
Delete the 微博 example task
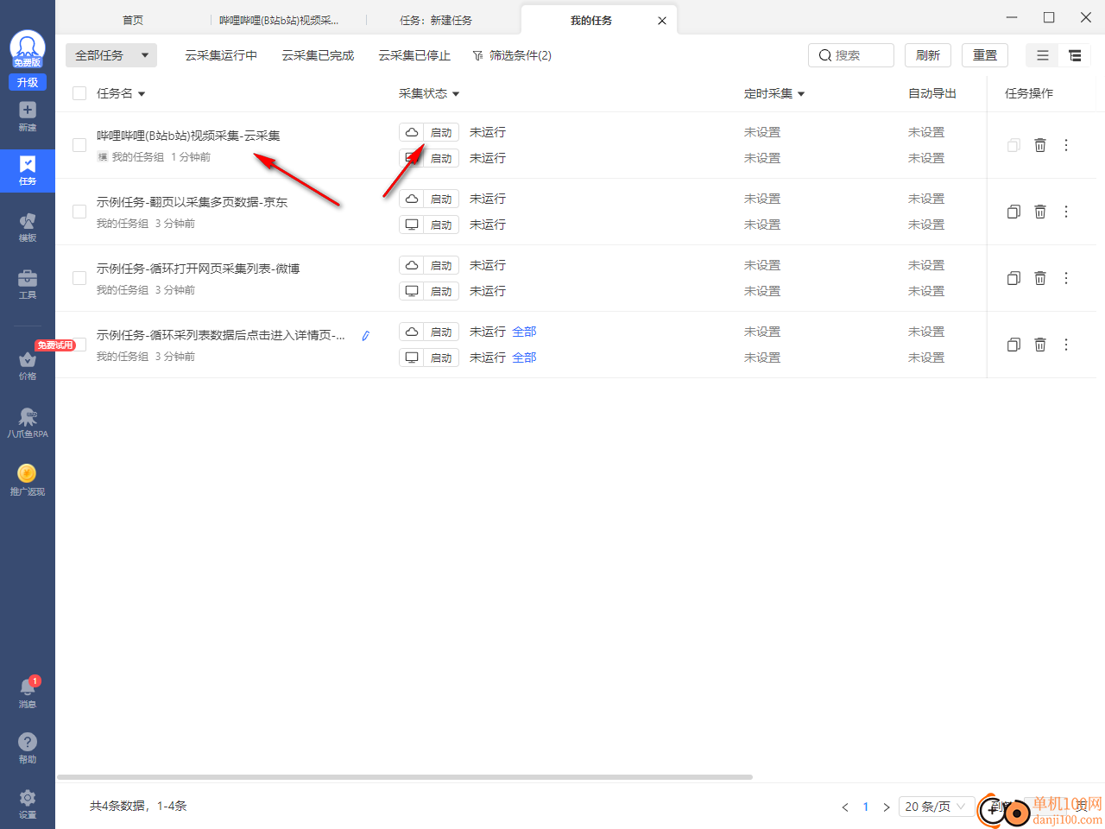point(1040,278)
